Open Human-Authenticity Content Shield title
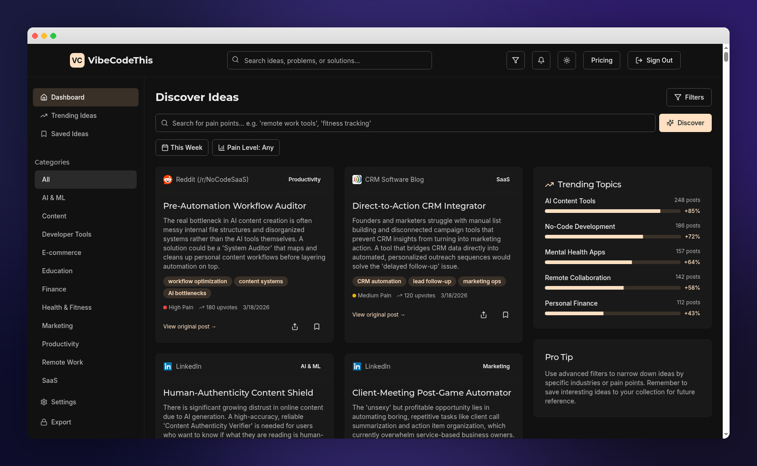Viewport: 757px width, 466px height. coord(238,393)
